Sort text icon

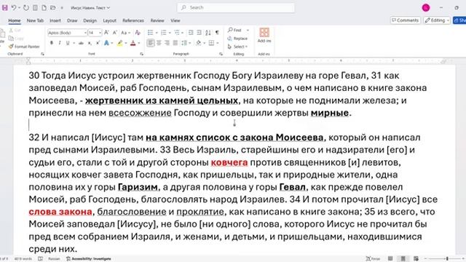point(208,32)
